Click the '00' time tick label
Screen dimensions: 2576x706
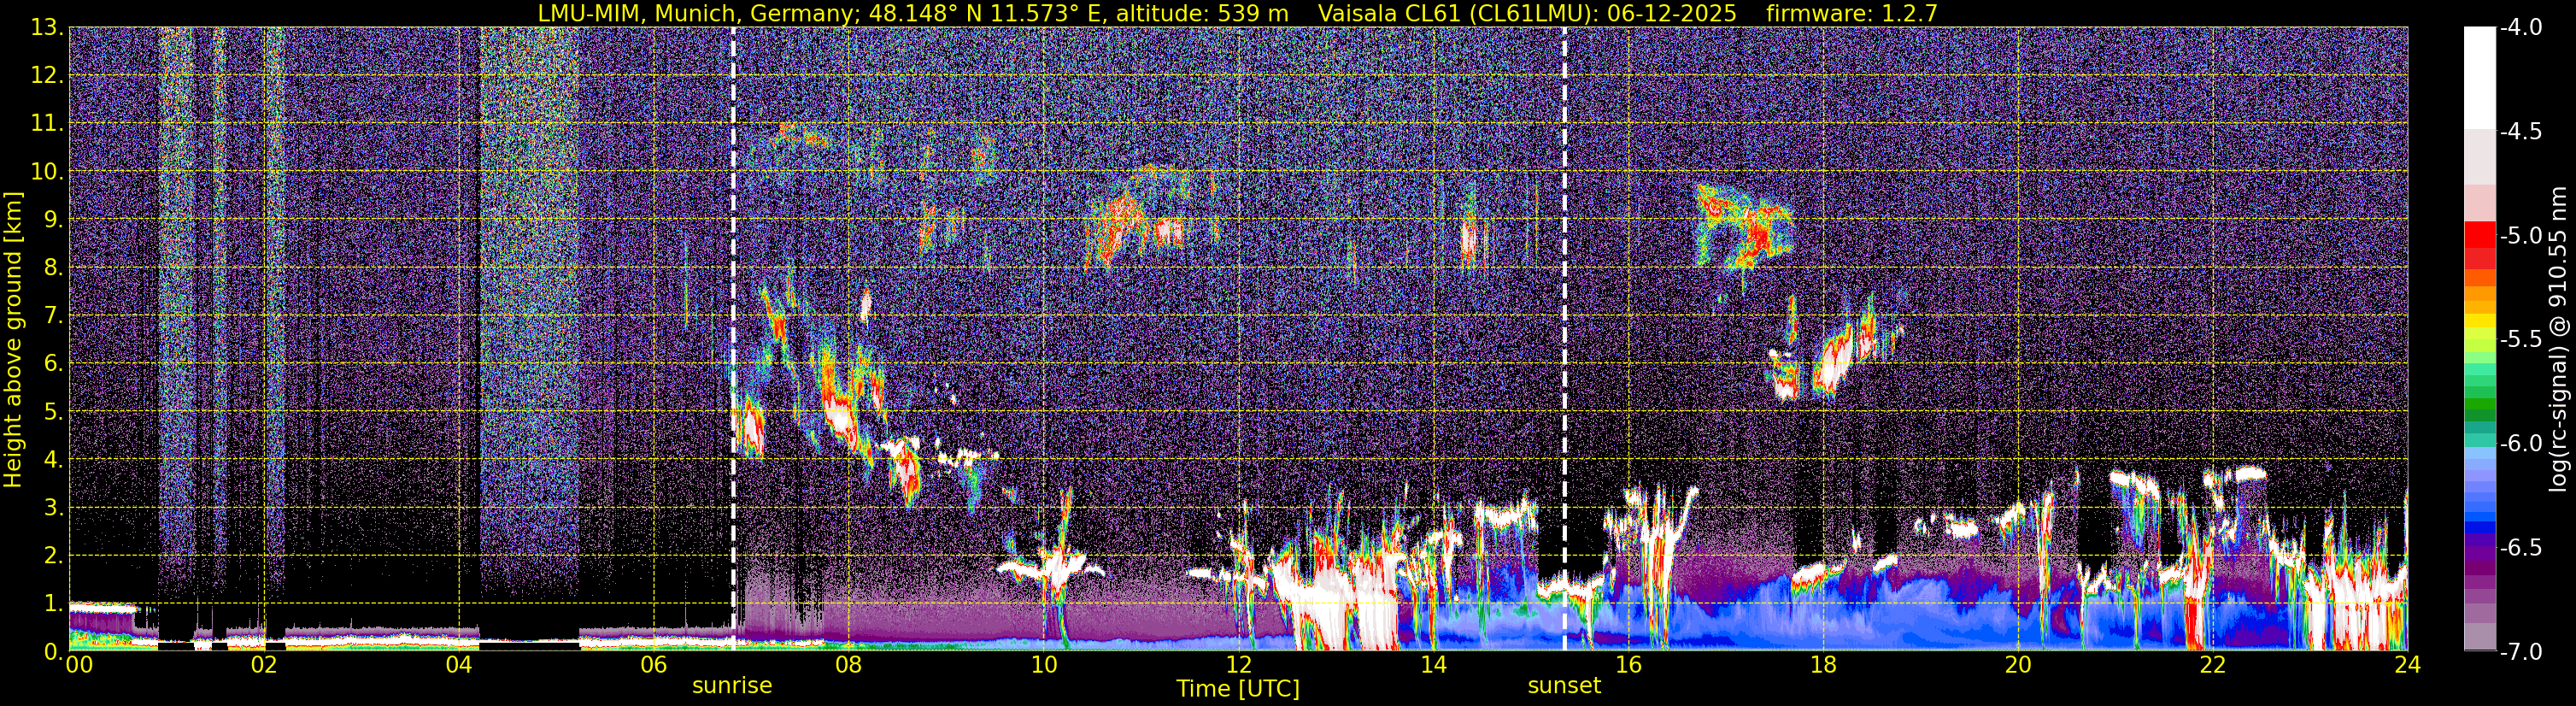pos(79,665)
